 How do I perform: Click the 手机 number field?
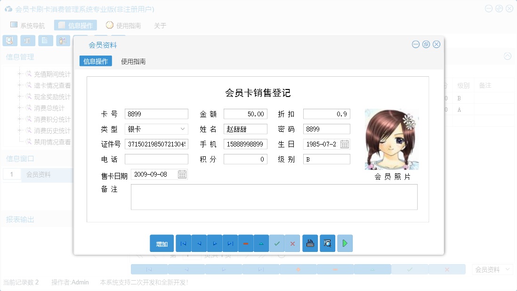click(x=245, y=145)
